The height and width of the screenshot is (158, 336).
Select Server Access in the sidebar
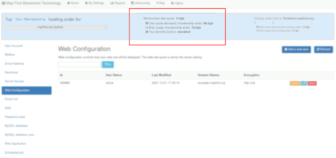click(x=14, y=81)
